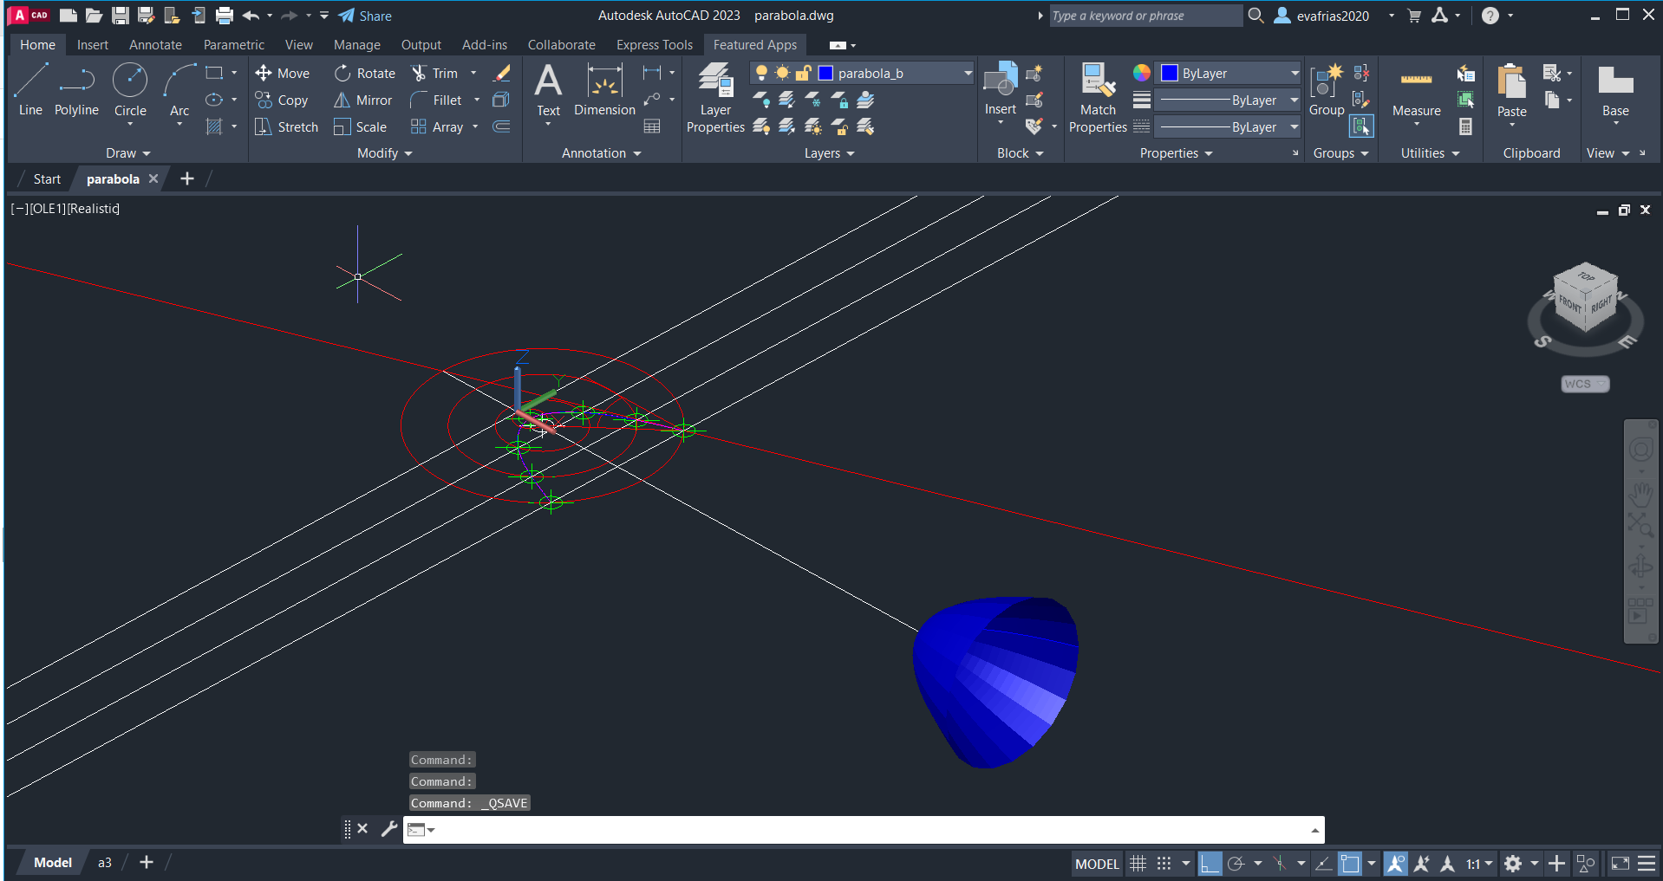Toggle ortho mode in status bar
Screen dimensions: 1663x881
click(1210, 864)
